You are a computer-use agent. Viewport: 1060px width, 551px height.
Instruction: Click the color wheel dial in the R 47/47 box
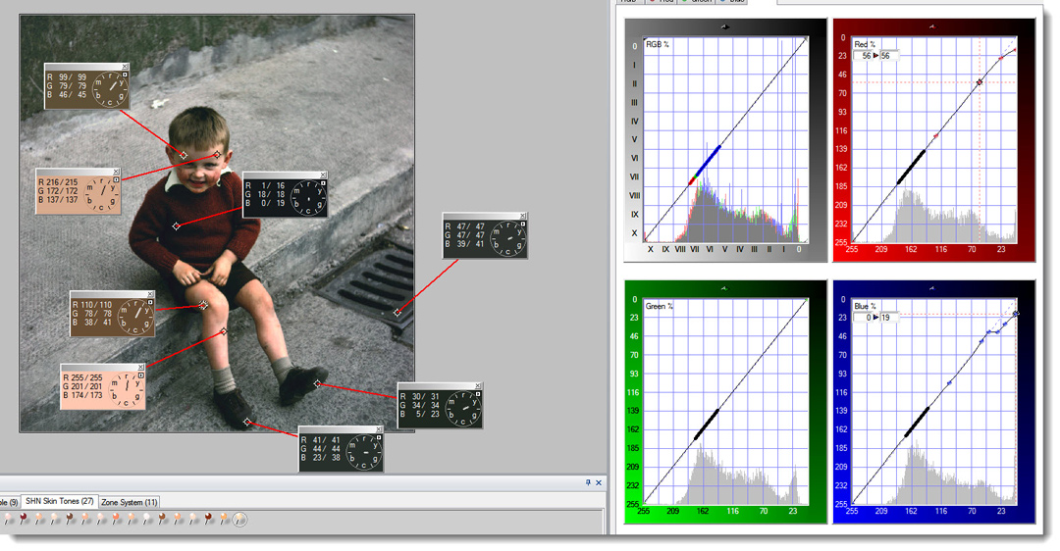point(507,239)
